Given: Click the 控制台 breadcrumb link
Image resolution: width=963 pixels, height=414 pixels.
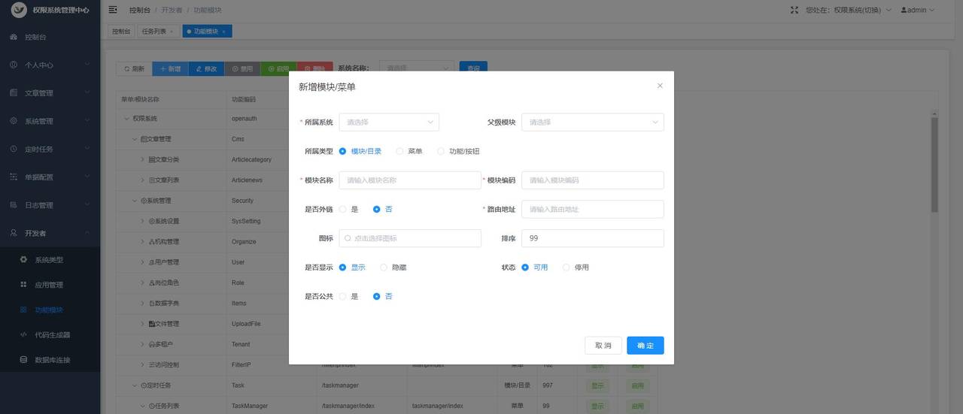Looking at the screenshot, I should (139, 11).
